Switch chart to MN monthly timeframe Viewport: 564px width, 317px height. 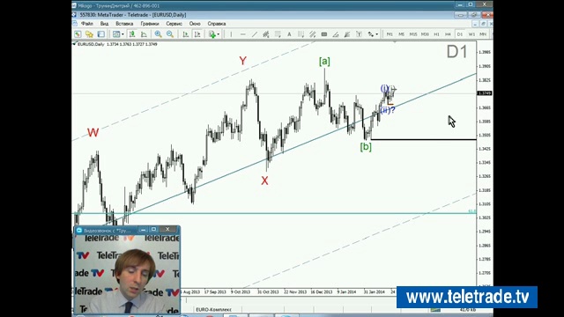click(x=483, y=34)
